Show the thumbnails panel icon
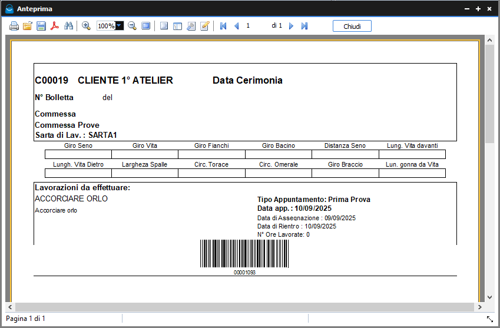500x328 pixels. click(178, 26)
